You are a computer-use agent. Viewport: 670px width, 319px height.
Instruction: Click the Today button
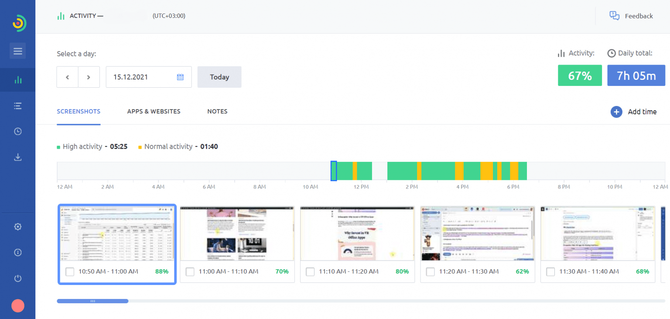pyautogui.click(x=219, y=77)
